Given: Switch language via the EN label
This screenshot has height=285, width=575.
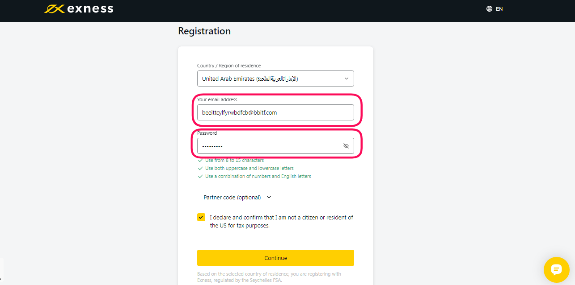Looking at the screenshot, I should tap(499, 9).
